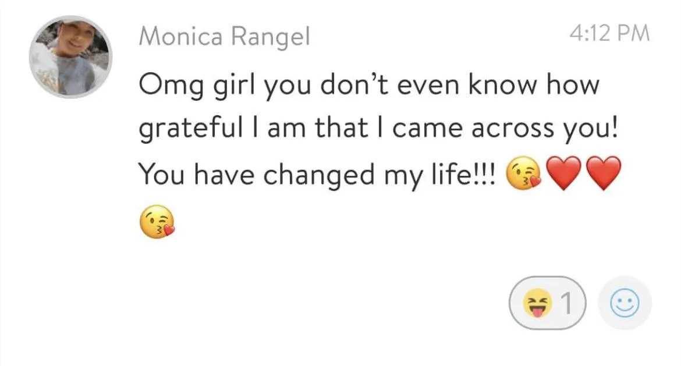Click the reaction count number 1
This screenshot has height=366, width=681.
click(566, 303)
